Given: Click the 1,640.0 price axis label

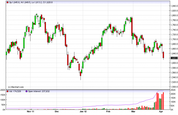Looking at the screenshot, I should [174, 54].
